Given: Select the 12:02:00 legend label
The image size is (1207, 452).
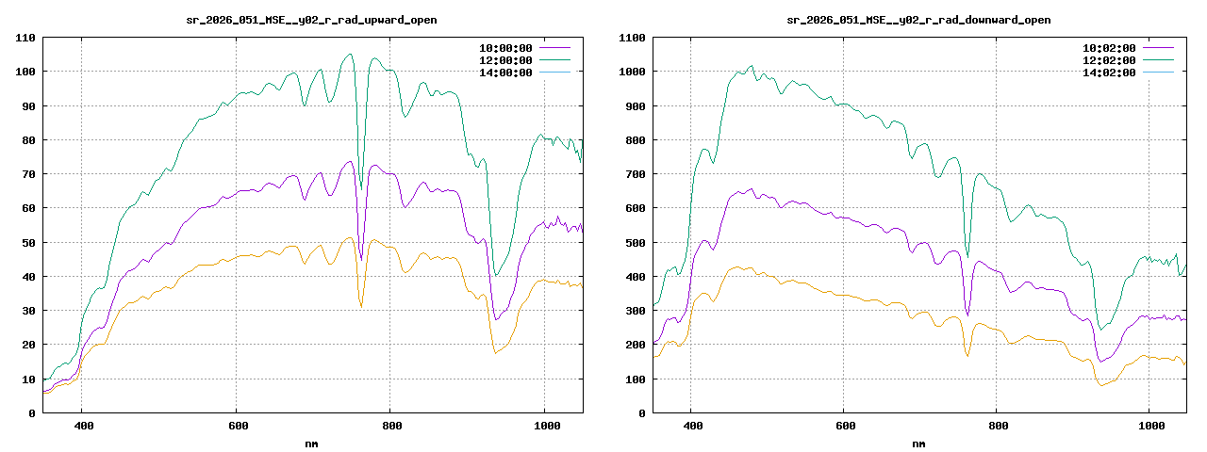Looking at the screenshot, I should [1109, 60].
